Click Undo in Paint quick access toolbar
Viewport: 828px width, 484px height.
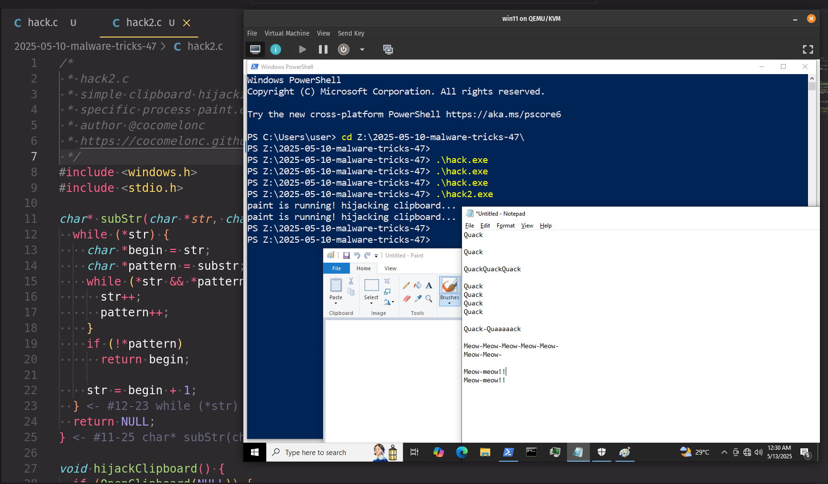[357, 256]
